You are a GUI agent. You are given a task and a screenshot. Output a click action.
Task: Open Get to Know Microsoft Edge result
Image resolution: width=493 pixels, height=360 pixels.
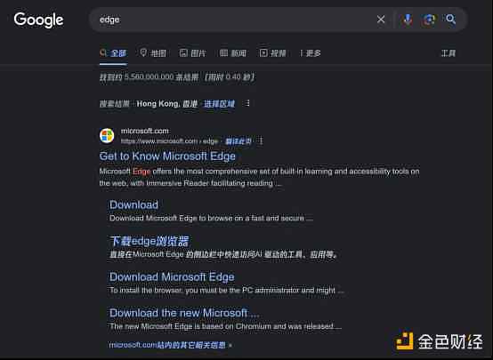coord(167,156)
